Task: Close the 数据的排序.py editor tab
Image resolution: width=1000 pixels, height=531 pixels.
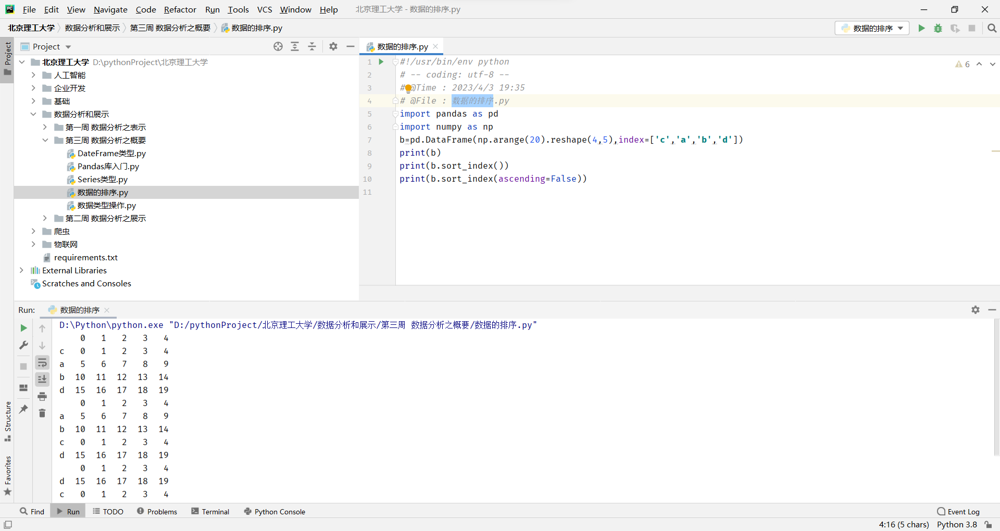Action: 435,46
